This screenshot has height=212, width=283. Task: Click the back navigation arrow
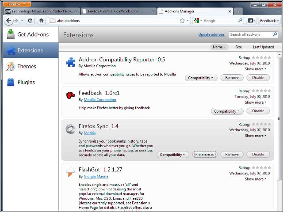tap(8, 21)
